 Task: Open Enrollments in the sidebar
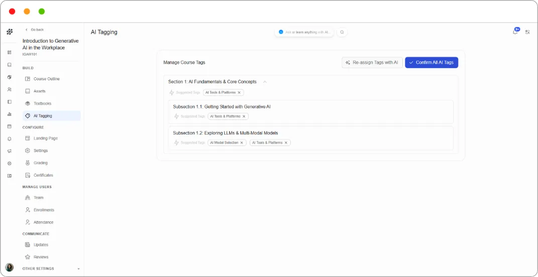[51, 210]
